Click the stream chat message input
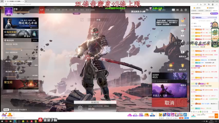219x123 pixels. click(205, 115)
